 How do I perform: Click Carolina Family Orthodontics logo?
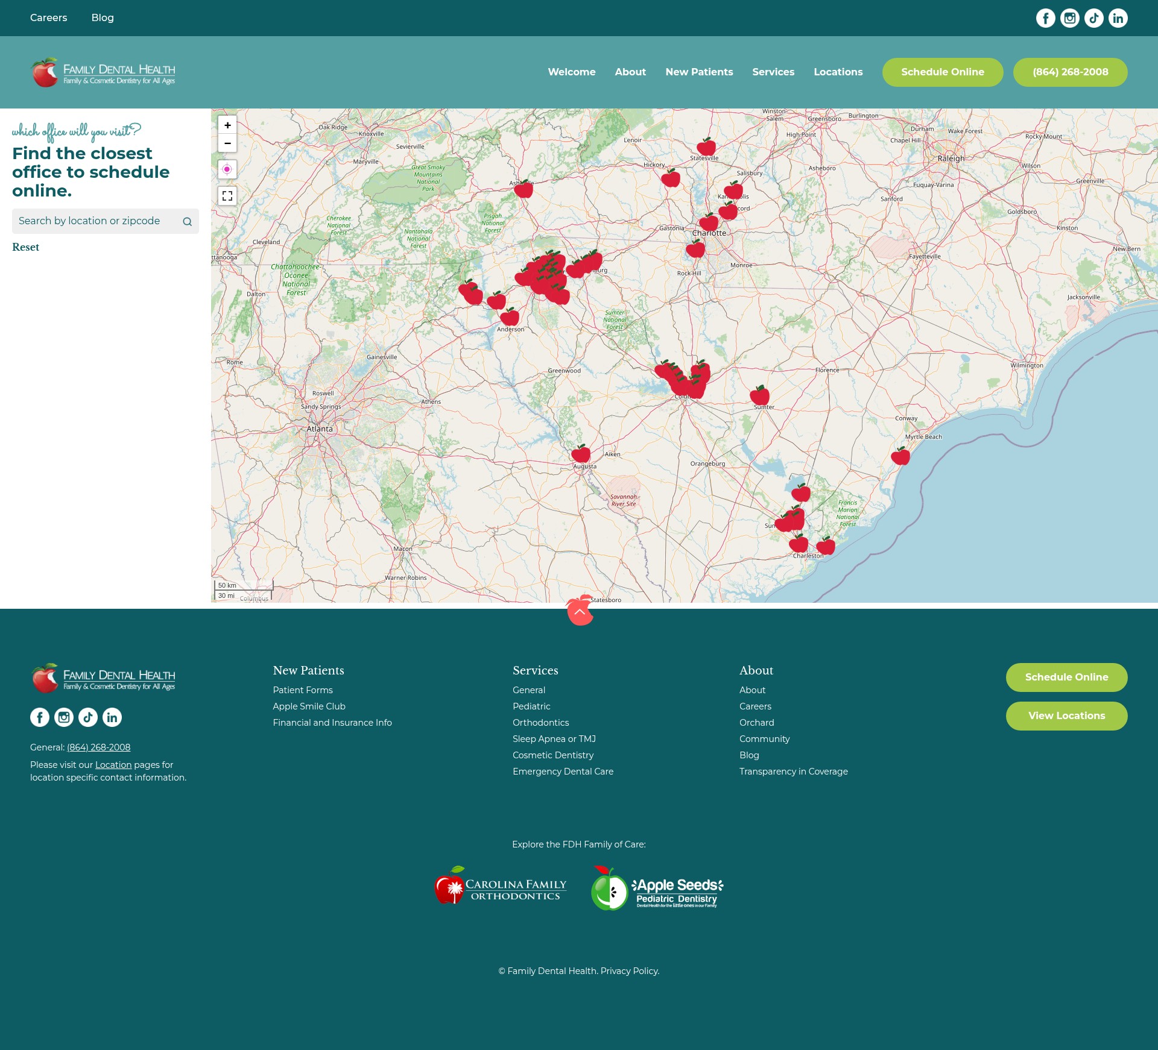[x=501, y=886]
